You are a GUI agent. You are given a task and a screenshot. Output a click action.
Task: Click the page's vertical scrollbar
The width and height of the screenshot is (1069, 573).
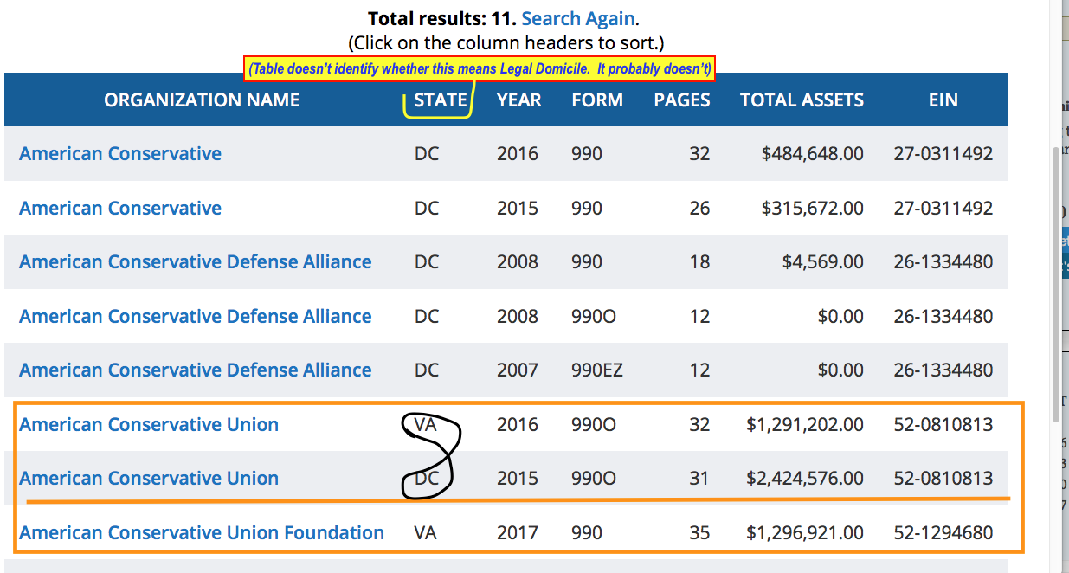(x=1056, y=286)
